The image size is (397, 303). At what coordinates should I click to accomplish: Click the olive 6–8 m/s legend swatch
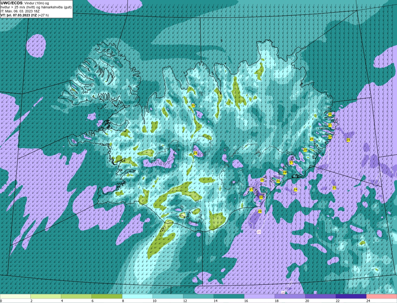[x=107, y=296]
